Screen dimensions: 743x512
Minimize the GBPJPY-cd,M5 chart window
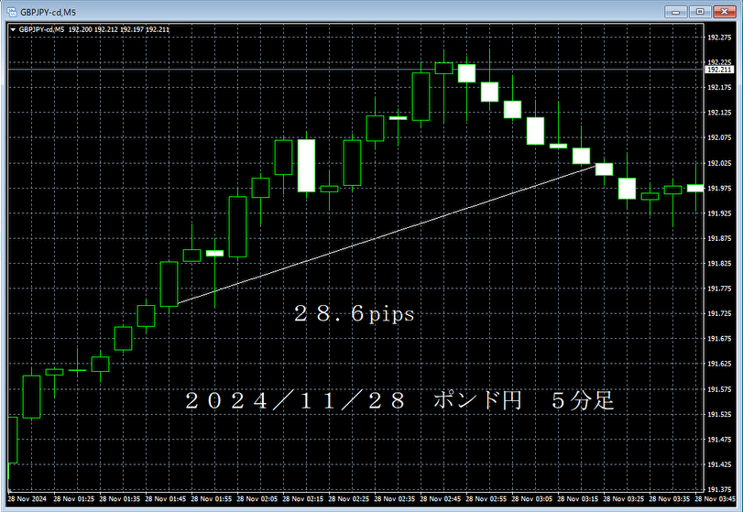[676, 12]
